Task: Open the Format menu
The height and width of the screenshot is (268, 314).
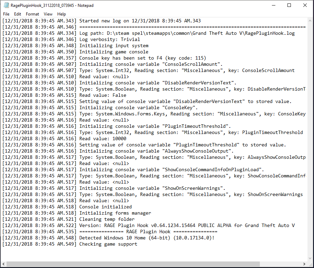Action: [x=32, y=14]
